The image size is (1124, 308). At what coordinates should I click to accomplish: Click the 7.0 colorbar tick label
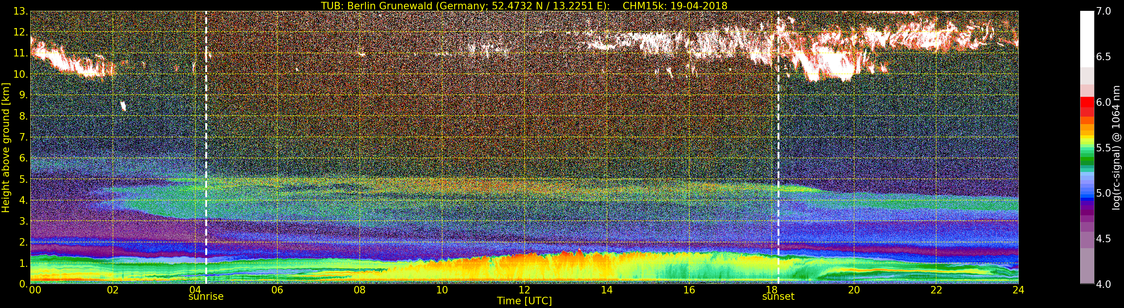click(1103, 11)
